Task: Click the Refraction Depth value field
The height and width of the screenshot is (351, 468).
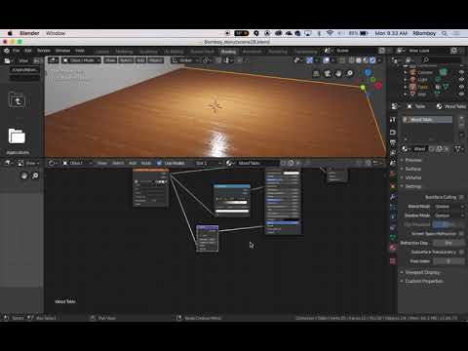Action: pyautogui.click(x=449, y=243)
